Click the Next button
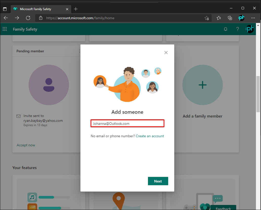 [158, 181]
